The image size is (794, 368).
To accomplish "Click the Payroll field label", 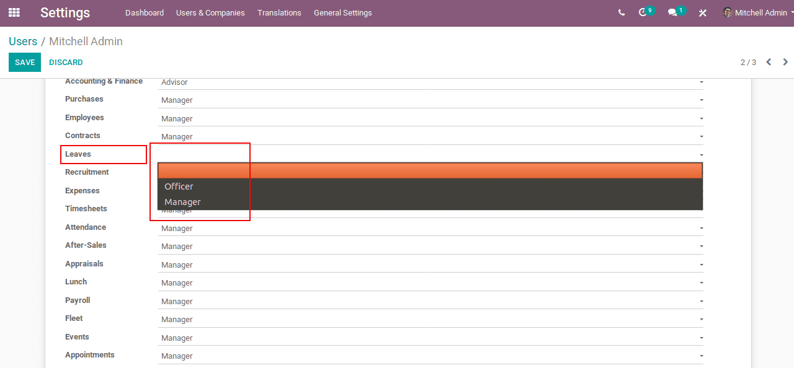I will 78,300.
